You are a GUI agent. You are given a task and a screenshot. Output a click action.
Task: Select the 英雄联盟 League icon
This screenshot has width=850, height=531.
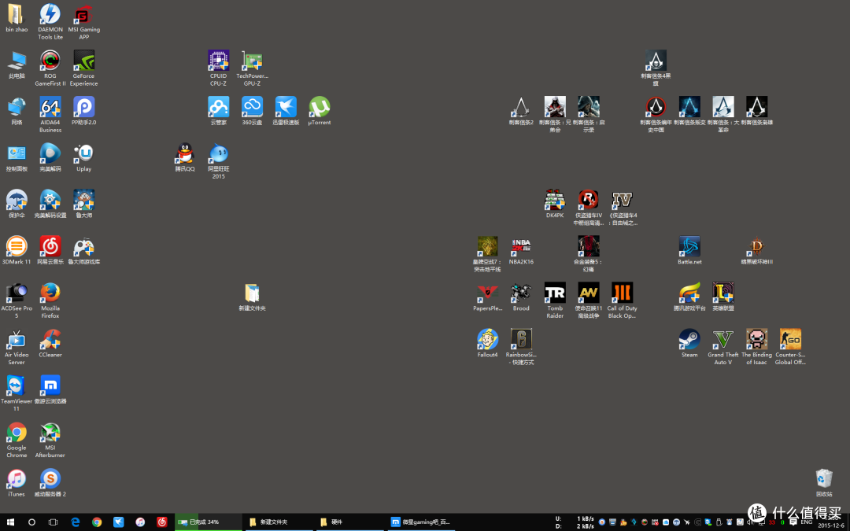(x=722, y=297)
